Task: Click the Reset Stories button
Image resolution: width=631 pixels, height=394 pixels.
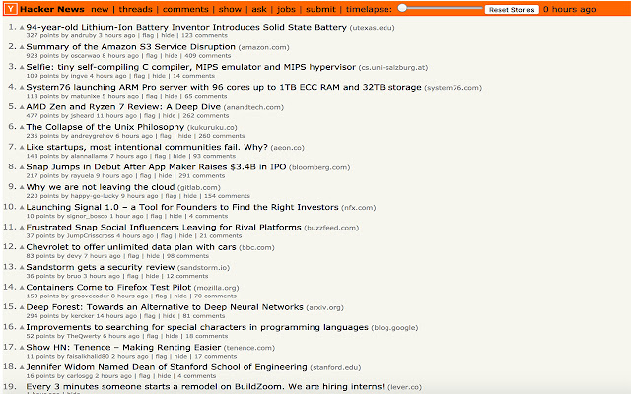Action: click(x=512, y=9)
